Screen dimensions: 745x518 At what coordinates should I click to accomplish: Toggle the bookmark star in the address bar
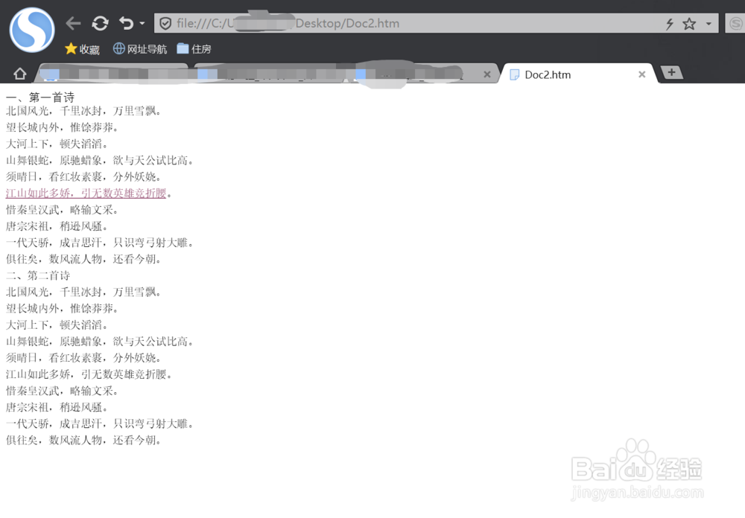point(689,22)
